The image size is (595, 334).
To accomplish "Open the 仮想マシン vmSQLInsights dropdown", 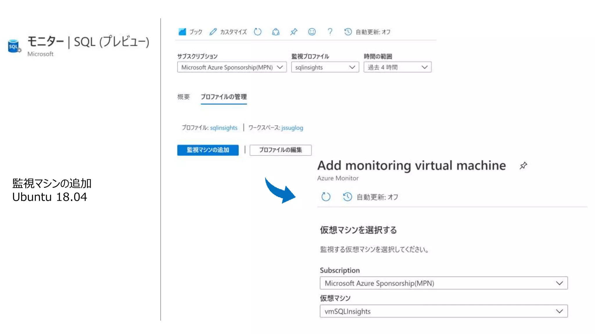I will [x=444, y=311].
